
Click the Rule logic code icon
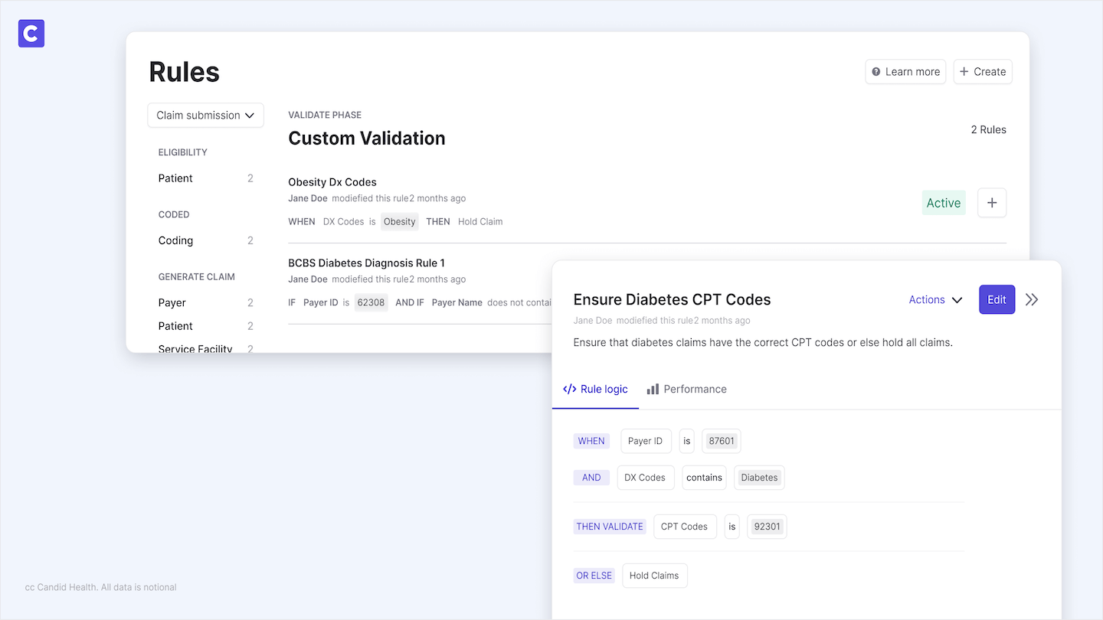point(569,389)
